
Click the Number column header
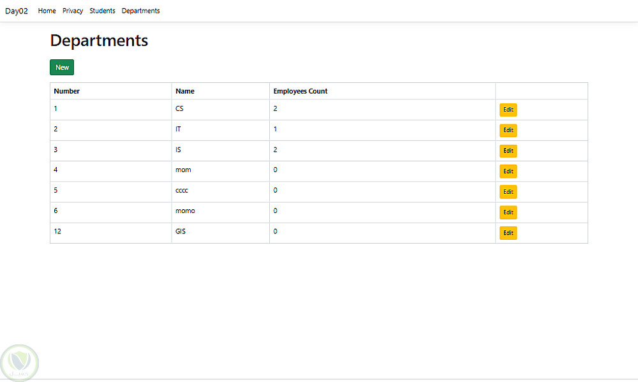(x=67, y=91)
